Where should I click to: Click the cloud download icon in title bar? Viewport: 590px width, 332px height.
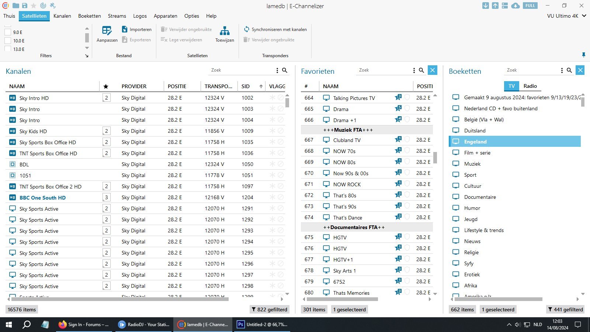[516, 6]
